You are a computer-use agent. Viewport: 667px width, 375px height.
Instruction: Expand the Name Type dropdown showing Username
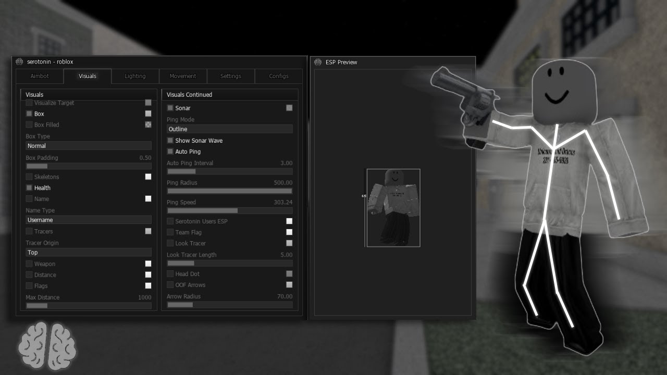(x=89, y=220)
